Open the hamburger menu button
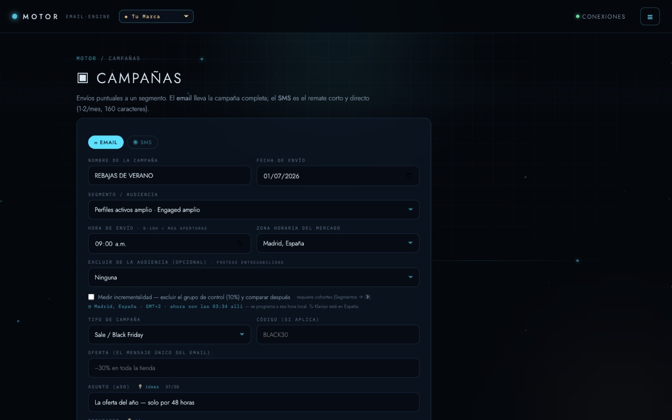The height and width of the screenshot is (420, 672). (x=650, y=17)
